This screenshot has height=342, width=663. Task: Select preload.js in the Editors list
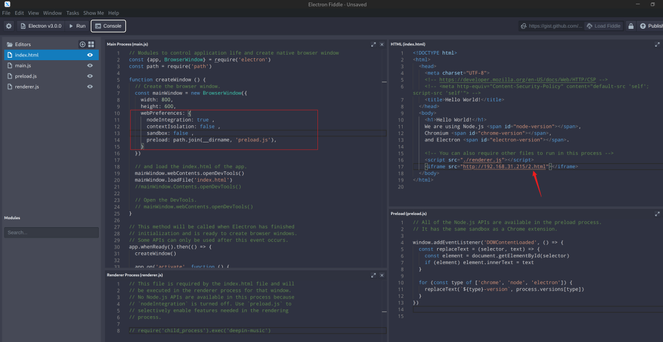tap(26, 76)
